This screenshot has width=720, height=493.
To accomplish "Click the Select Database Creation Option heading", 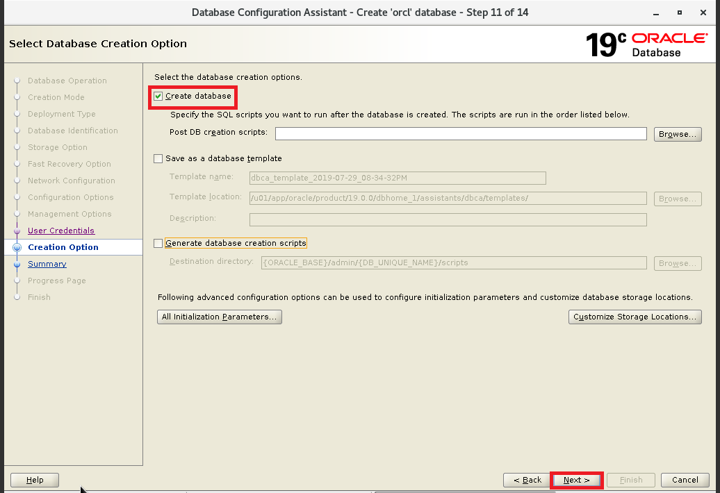I will tap(98, 44).
